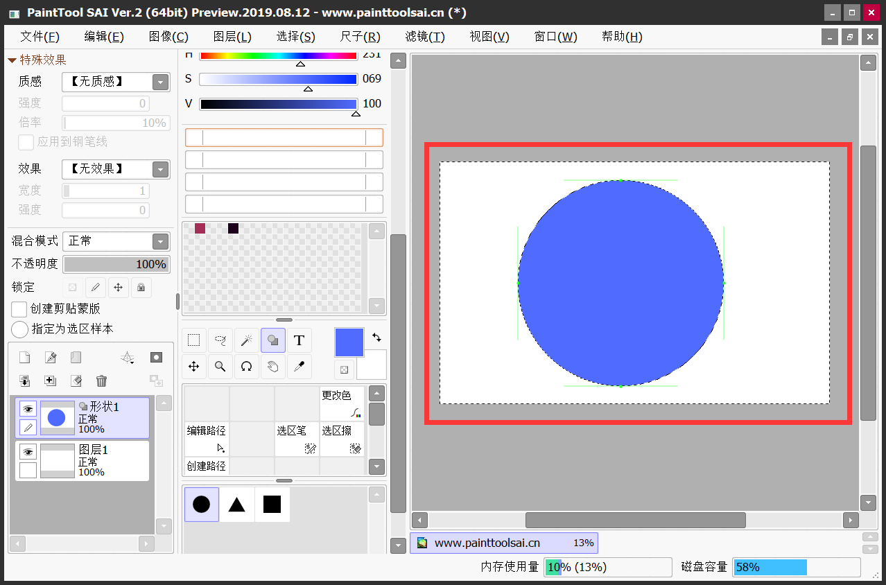This screenshot has width=886, height=585.
Task: Click swatch panel scroll down arrow
Action: (376, 306)
